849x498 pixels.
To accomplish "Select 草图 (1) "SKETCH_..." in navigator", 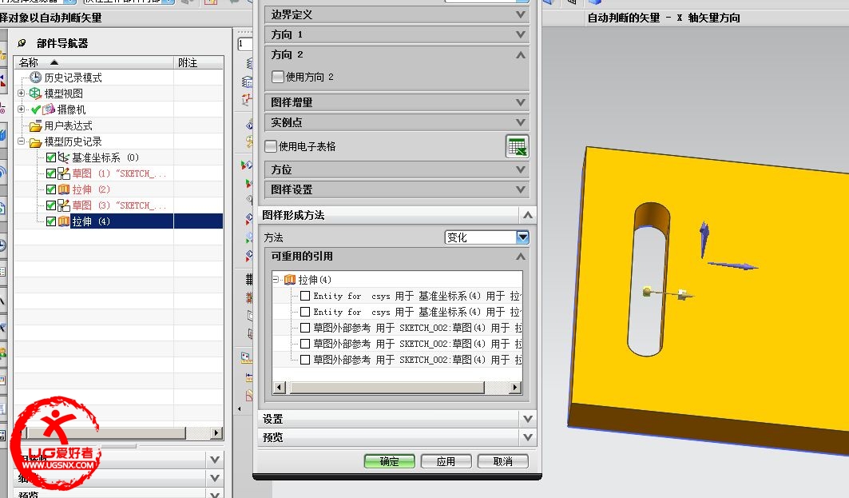I will click(118, 173).
